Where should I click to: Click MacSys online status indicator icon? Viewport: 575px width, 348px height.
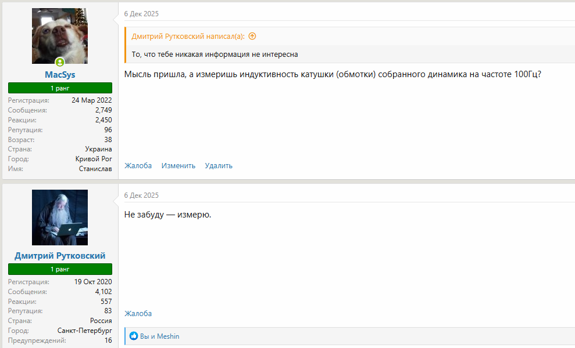click(x=59, y=62)
